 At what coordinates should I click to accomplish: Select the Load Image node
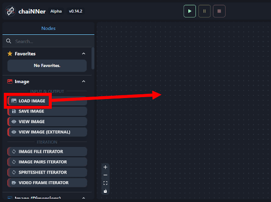point(47,101)
